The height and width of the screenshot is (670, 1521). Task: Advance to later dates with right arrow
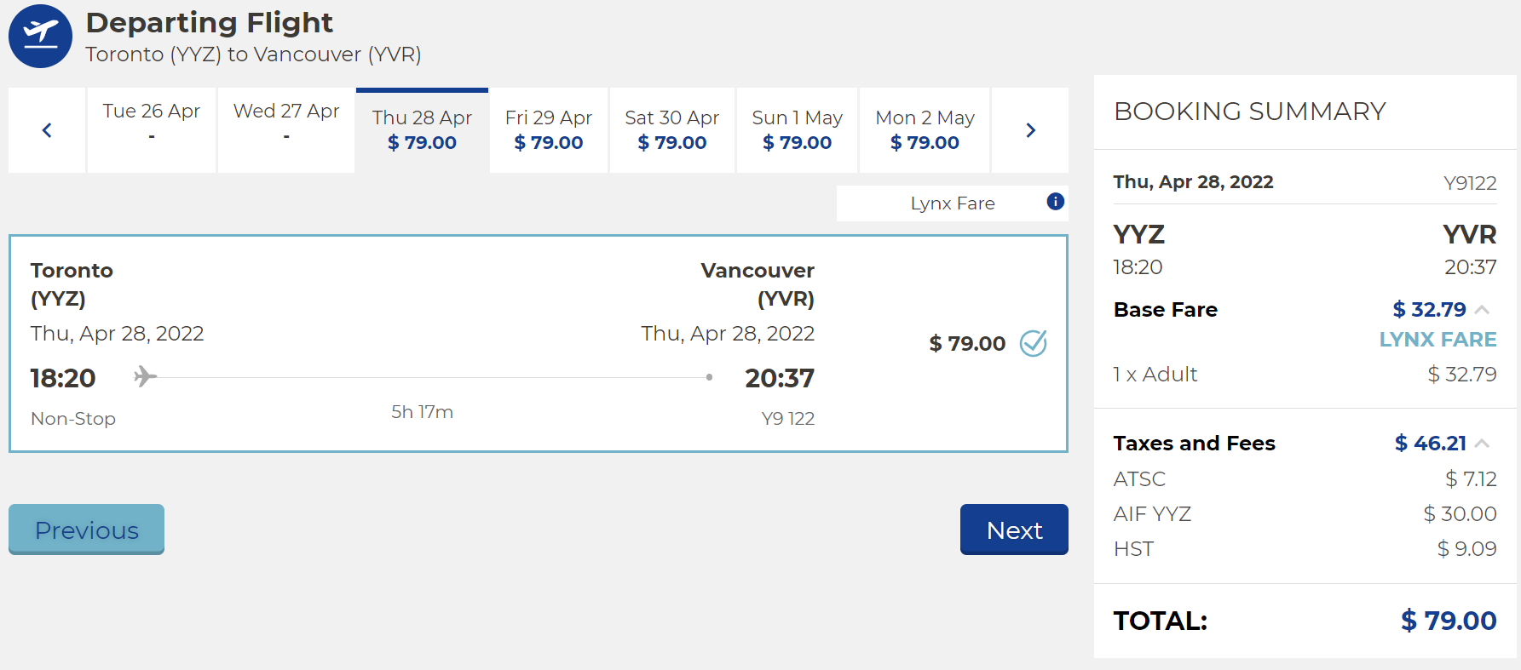click(1030, 130)
